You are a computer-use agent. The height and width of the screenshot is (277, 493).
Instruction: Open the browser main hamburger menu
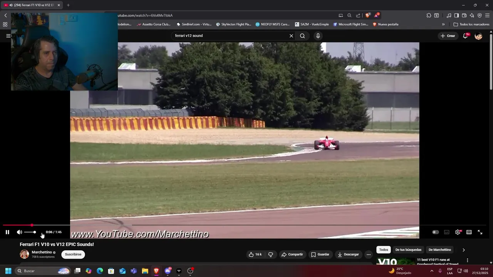pyautogui.click(x=487, y=15)
